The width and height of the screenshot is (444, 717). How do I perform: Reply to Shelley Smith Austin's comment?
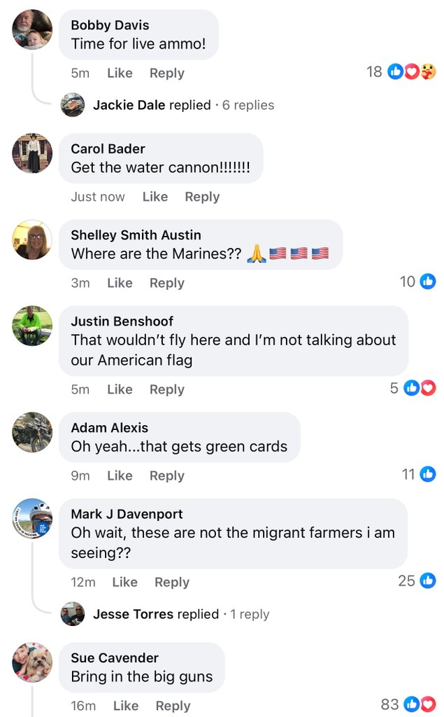[x=166, y=283]
